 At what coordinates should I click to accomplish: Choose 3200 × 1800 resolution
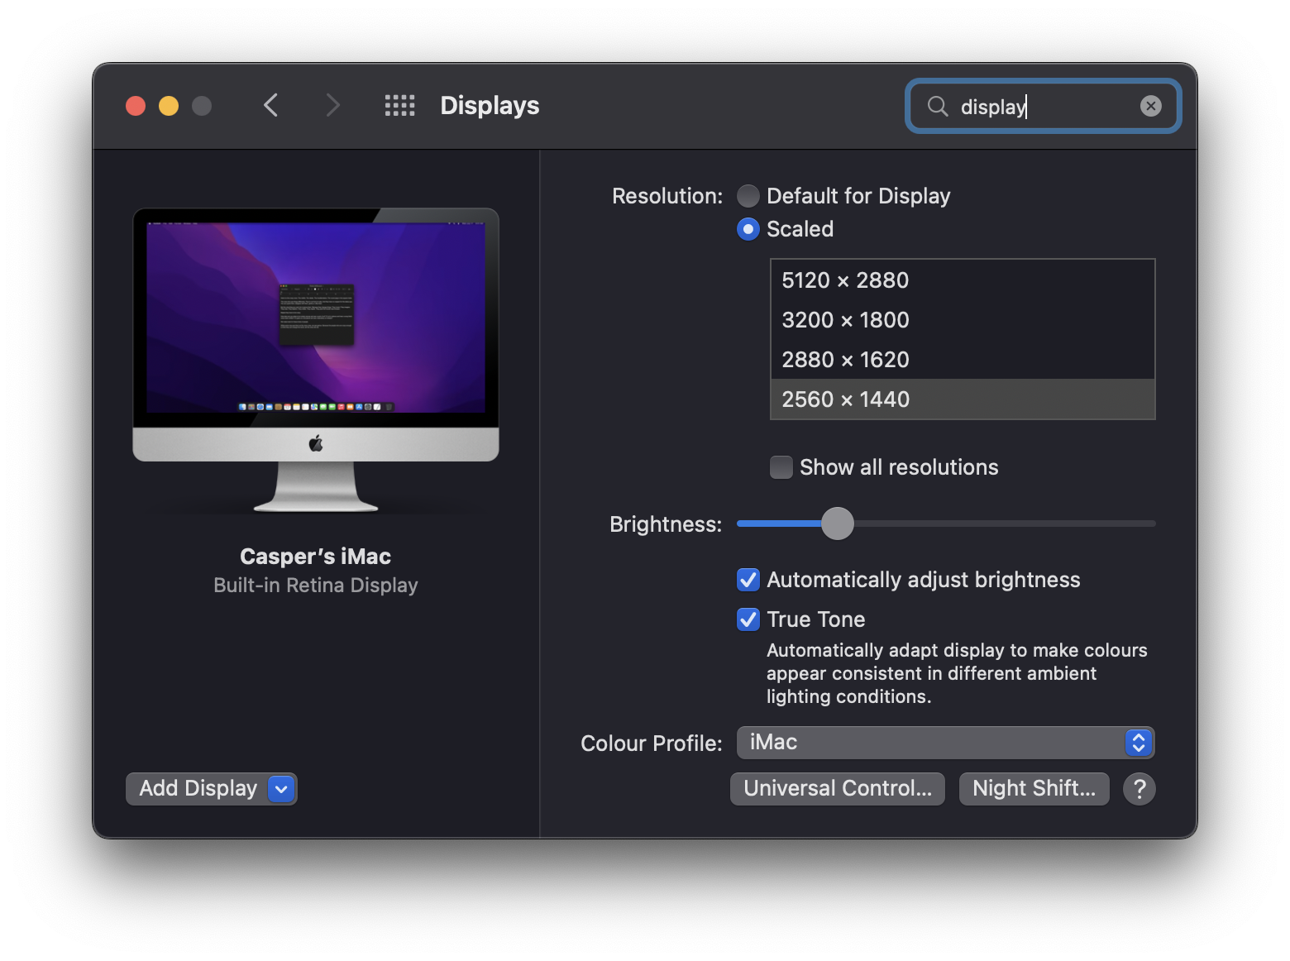tap(963, 320)
